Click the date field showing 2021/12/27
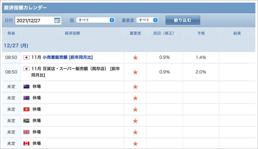This screenshot has height=149, width=258. pyautogui.click(x=38, y=21)
